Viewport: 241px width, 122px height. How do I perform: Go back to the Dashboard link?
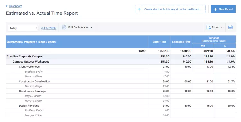tap(15, 6)
